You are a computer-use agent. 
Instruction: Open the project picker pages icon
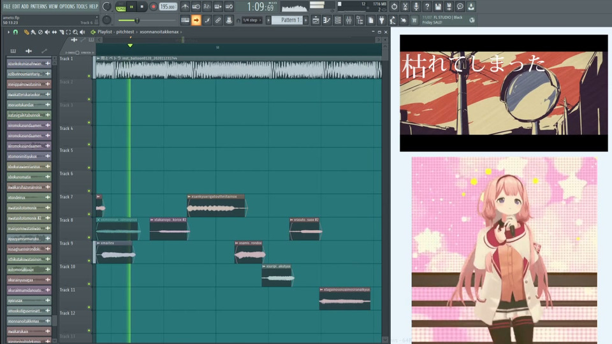(370, 20)
